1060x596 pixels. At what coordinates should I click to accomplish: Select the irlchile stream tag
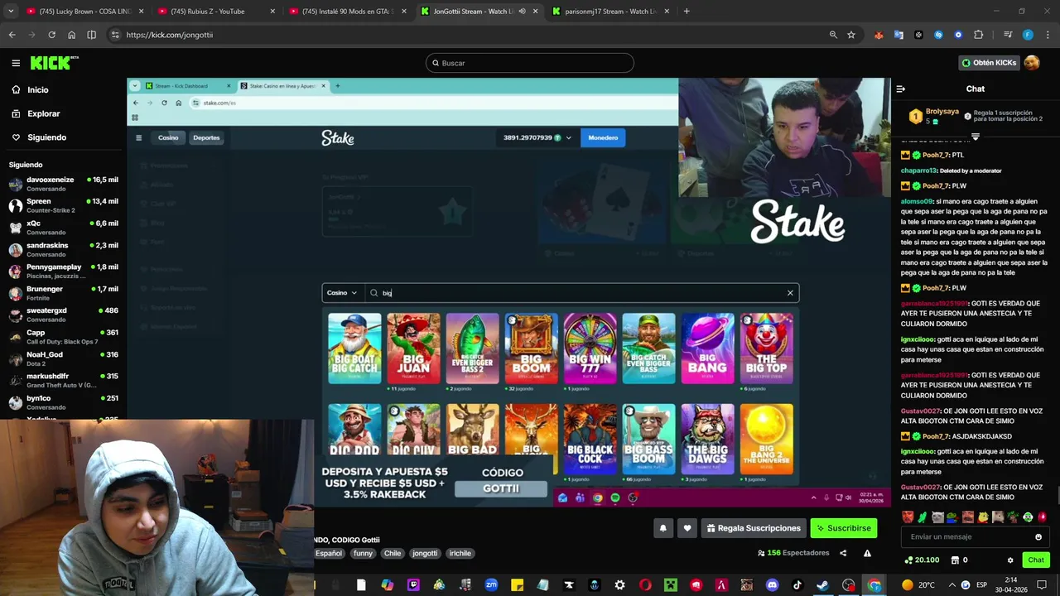pyautogui.click(x=460, y=553)
